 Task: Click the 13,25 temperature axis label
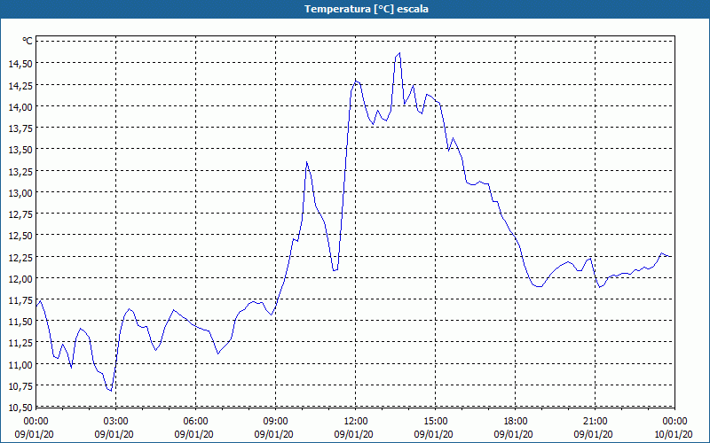20,171
